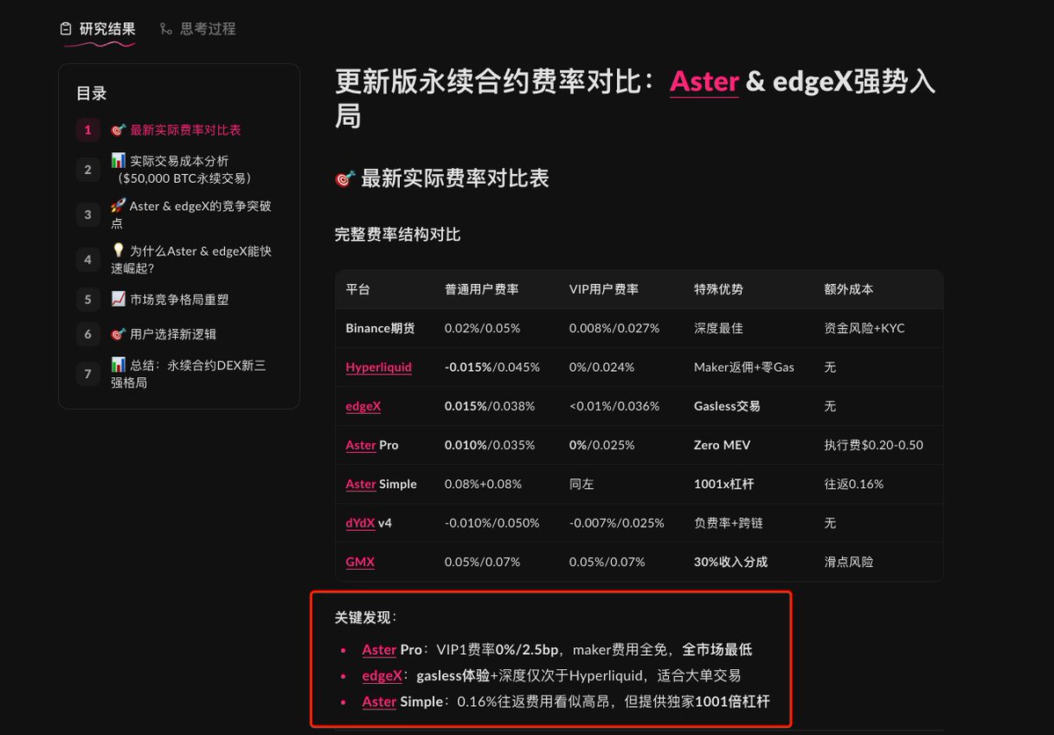Click the 平台 column header
The width and height of the screenshot is (1054, 735).
pos(358,289)
